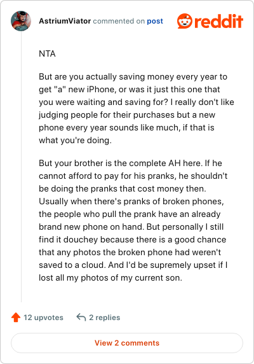Open AstriumViator's profile avatar
This screenshot has width=254, height=364.
tap(21, 21)
